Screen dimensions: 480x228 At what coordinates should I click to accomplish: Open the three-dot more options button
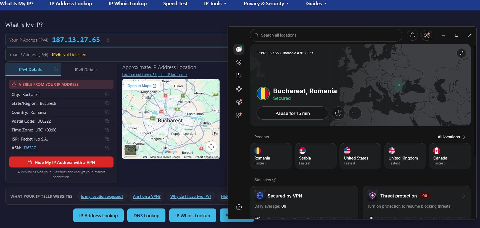pos(355,113)
